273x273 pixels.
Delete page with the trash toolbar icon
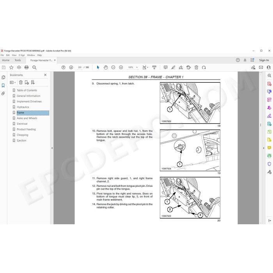(x=196, y=67)
